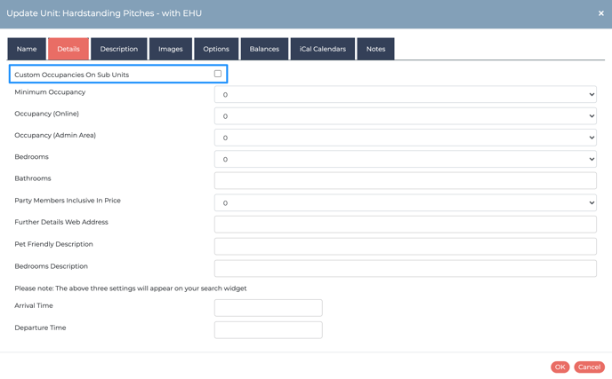The width and height of the screenshot is (612, 379).
Task: Go to the Images tab
Action: [x=171, y=49]
